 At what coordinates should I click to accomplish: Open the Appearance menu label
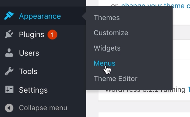pyautogui.click(x=40, y=16)
